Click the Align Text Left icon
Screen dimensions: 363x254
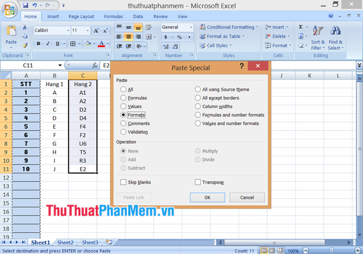click(119, 37)
